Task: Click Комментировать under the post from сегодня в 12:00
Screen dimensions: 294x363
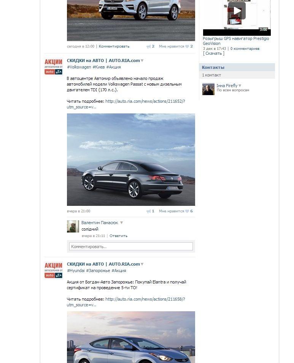Action: pos(114,46)
